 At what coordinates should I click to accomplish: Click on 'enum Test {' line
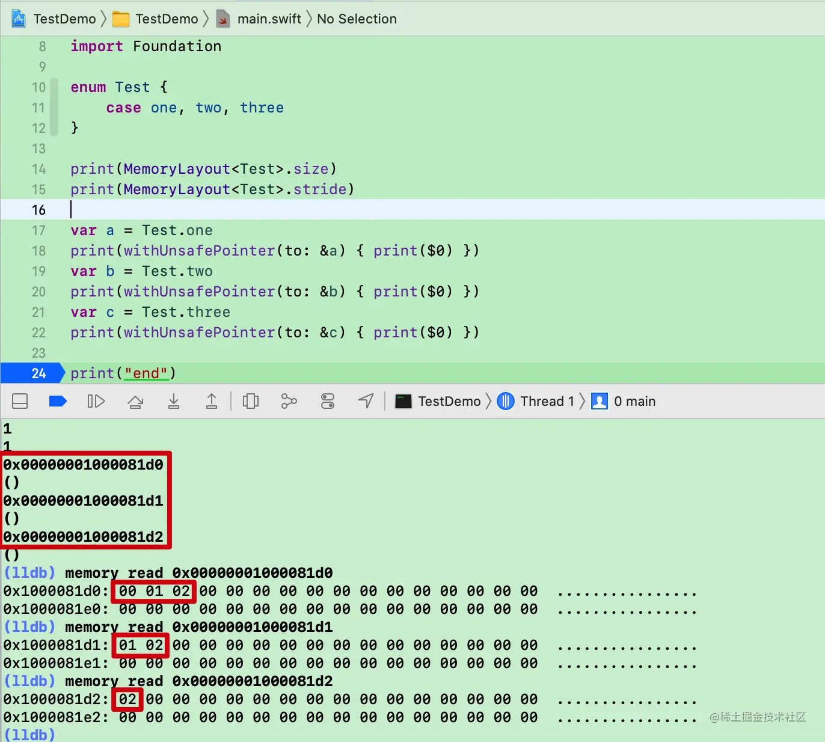(119, 87)
